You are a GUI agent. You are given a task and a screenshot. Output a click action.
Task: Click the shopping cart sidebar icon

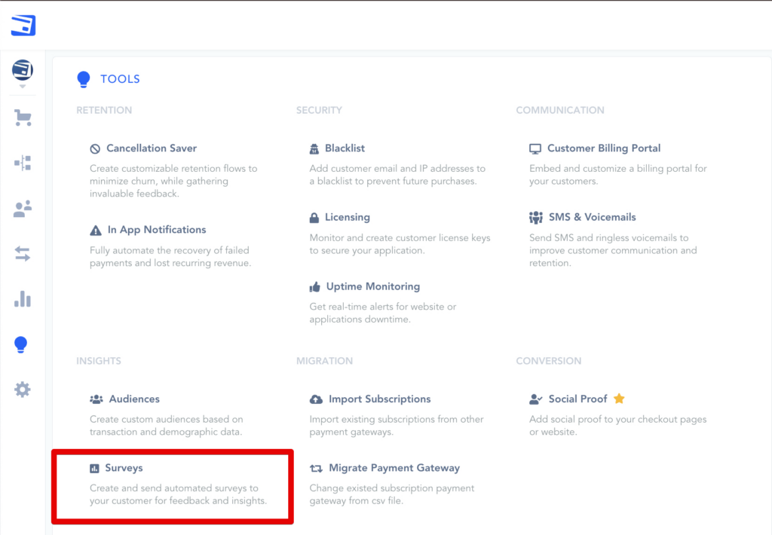tap(23, 118)
